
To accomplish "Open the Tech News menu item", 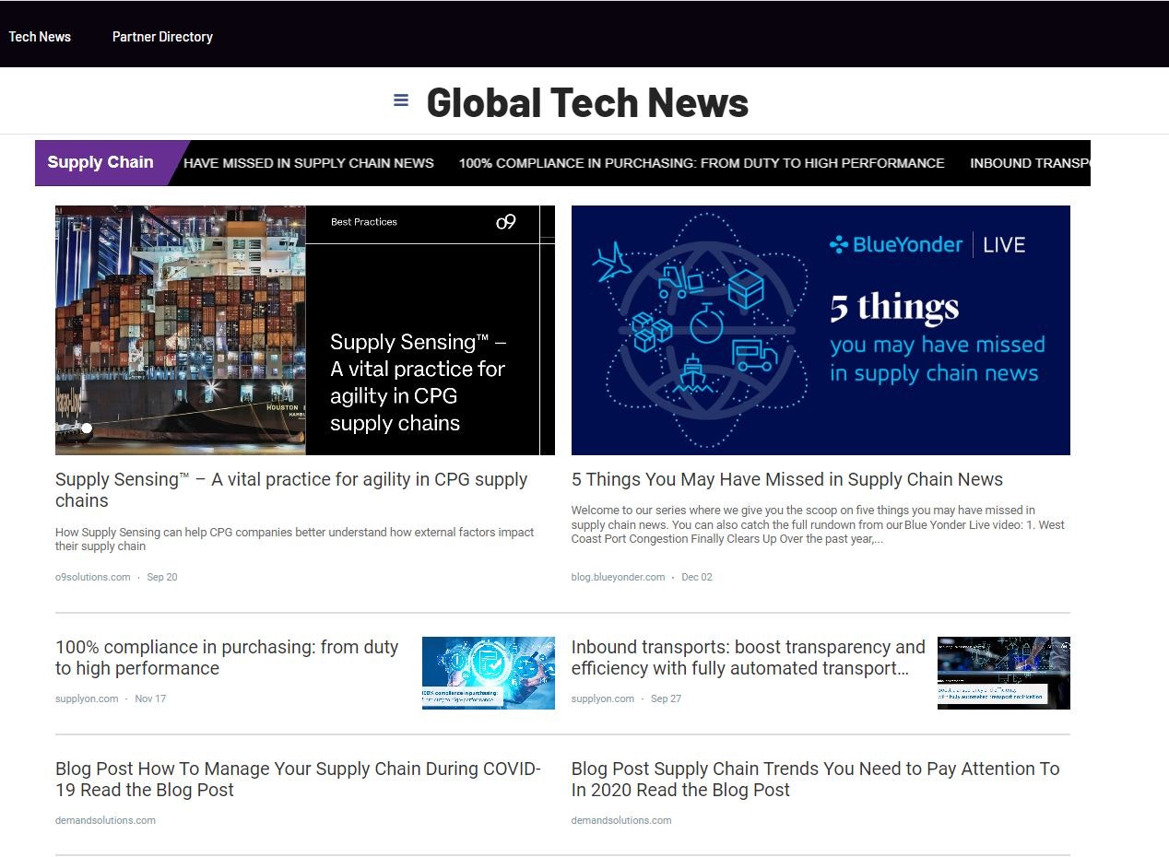I will [40, 37].
